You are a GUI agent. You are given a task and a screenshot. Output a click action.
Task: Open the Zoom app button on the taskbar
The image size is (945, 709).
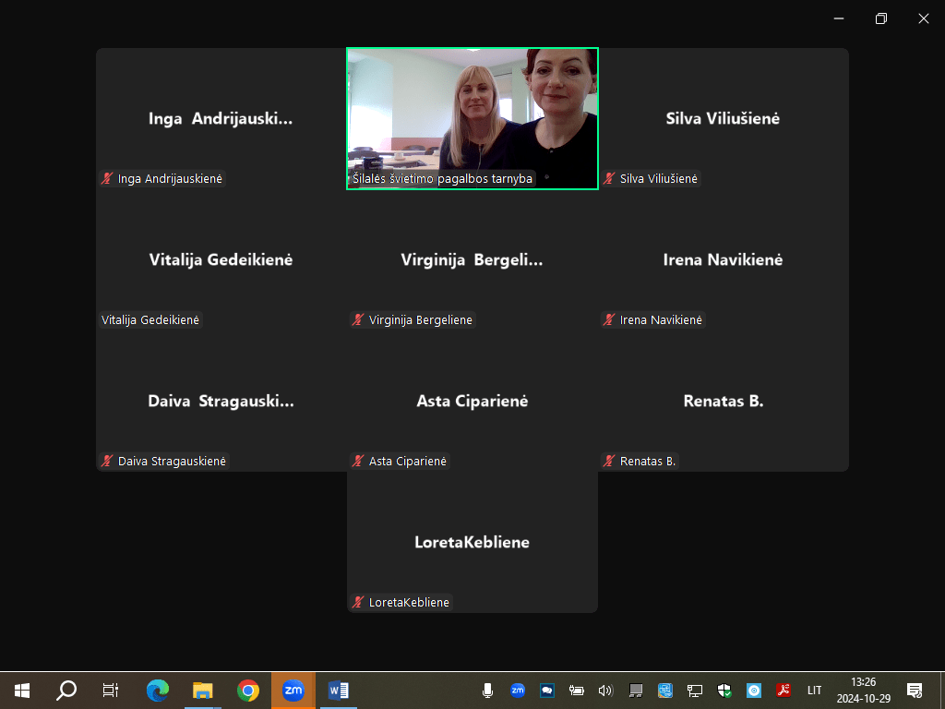click(x=293, y=691)
